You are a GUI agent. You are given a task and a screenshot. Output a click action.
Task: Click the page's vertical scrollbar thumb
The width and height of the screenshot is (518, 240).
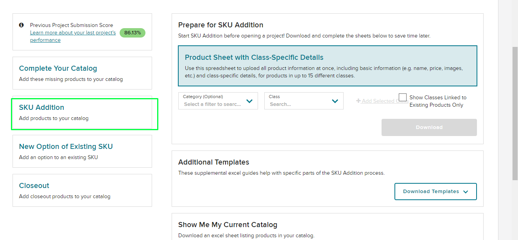(514, 113)
